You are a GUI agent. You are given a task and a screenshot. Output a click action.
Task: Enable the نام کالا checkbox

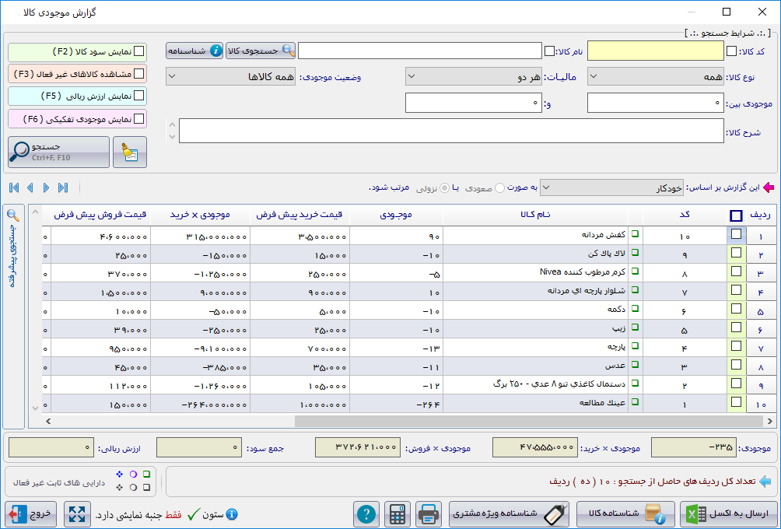tap(549, 51)
